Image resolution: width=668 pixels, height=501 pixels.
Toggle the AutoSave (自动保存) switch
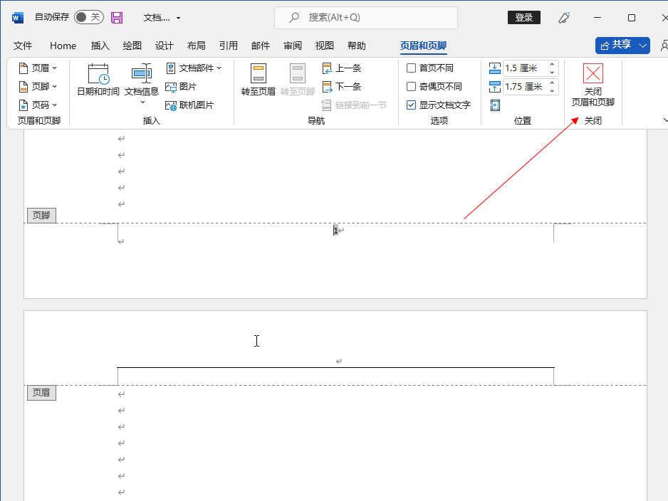tap(88, 17)
